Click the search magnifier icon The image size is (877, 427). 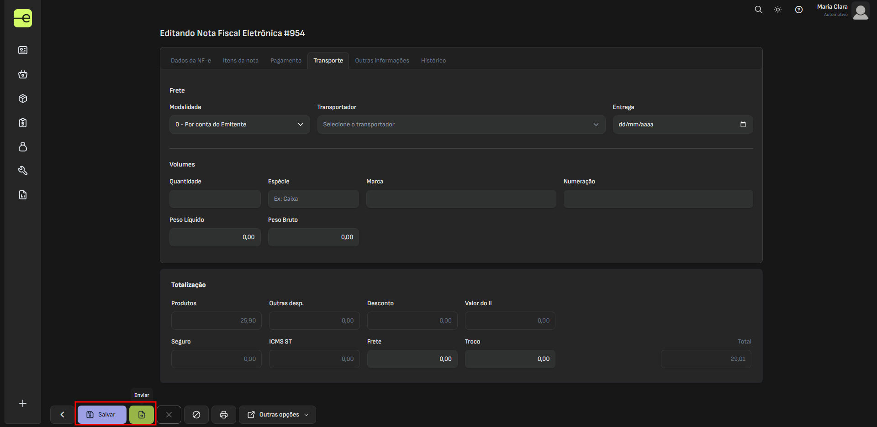click(758, 10)
